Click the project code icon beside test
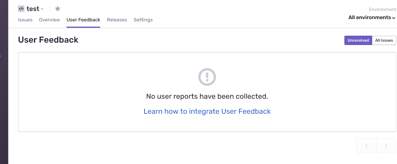Screen dimensions: 397x164 (x=21, y=9)
